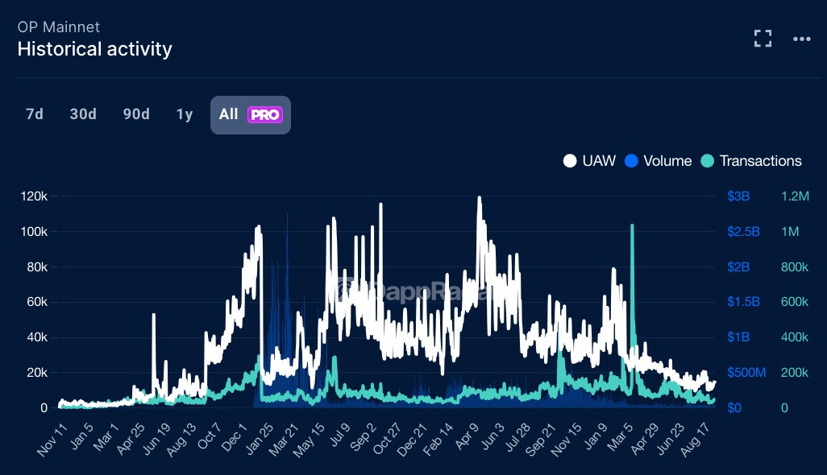Choose the 90d time range
Image resolution: width=827 pixels, height=475 pixels.
(136, 114)
